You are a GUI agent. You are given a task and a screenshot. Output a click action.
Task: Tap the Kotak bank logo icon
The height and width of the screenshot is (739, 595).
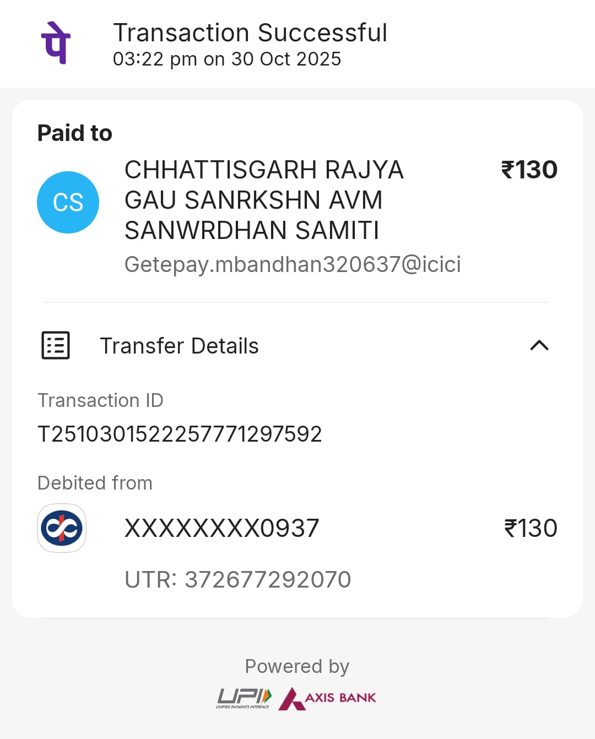[62, 528]
